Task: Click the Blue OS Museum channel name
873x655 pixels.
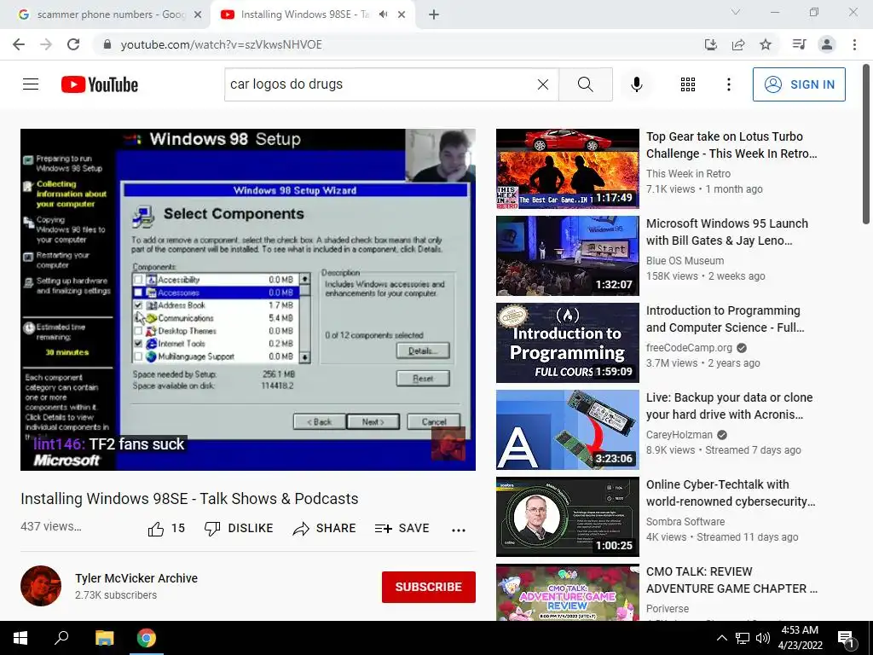Action: pos(685,261)
